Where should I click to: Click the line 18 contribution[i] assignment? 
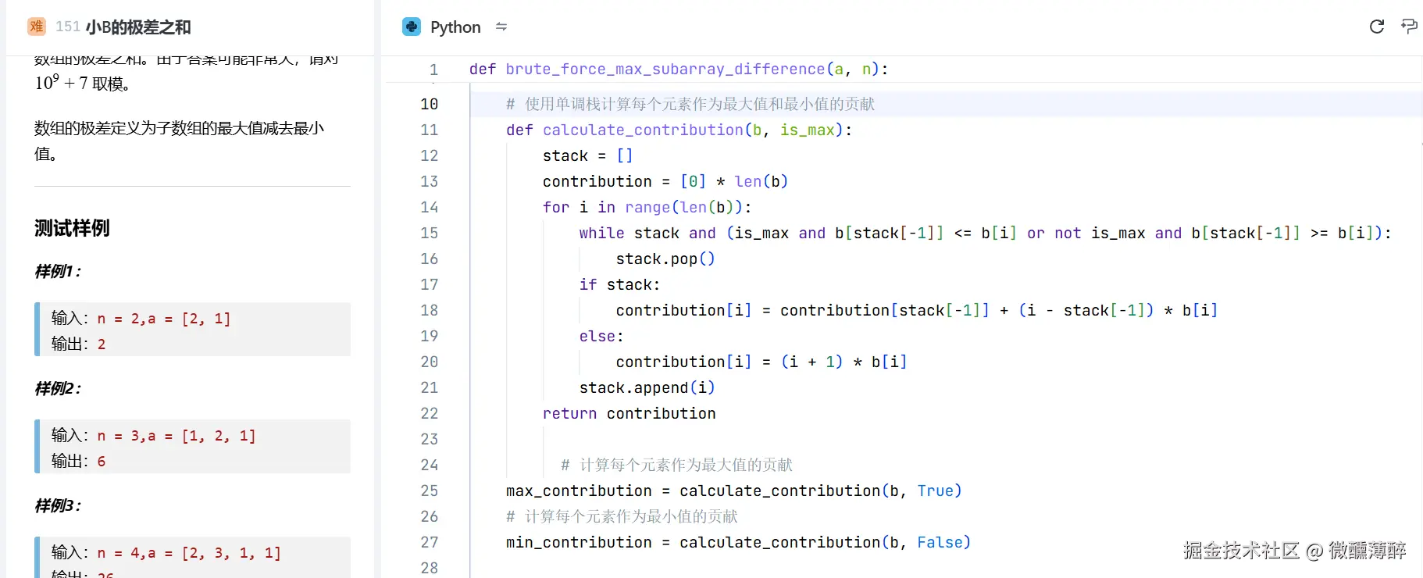[917, 310]
